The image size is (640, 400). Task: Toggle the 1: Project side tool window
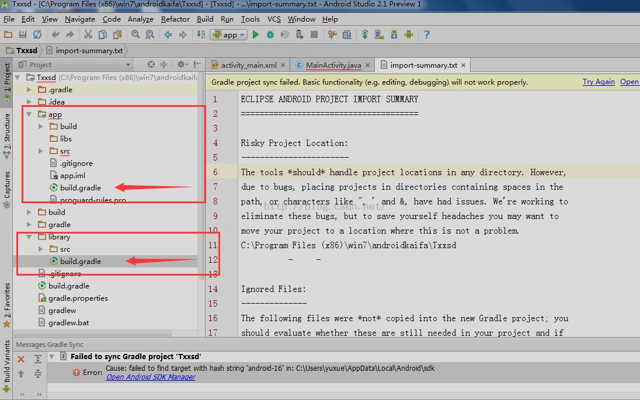(6, 82)
